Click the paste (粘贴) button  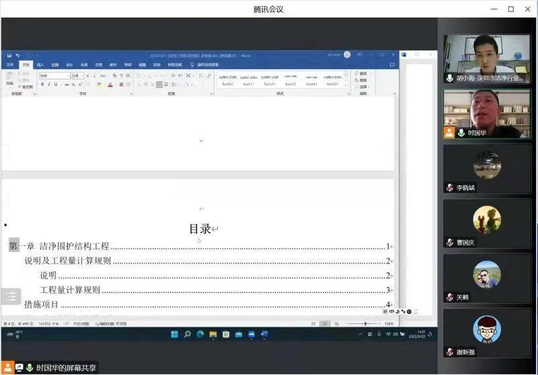(9, 79)
